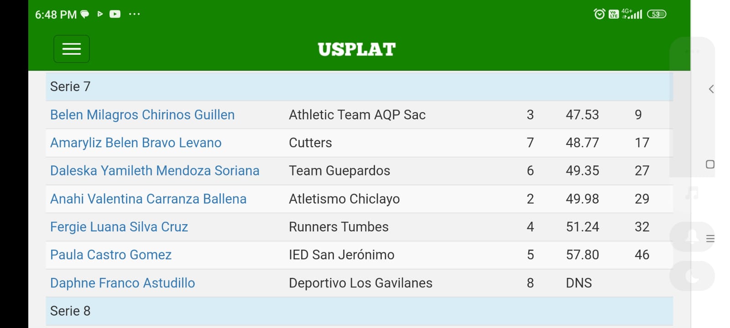The width and height of the screenshot is (730, 328).
Task: Tap the three-line recents navigation icon
Action: [710, 238]
